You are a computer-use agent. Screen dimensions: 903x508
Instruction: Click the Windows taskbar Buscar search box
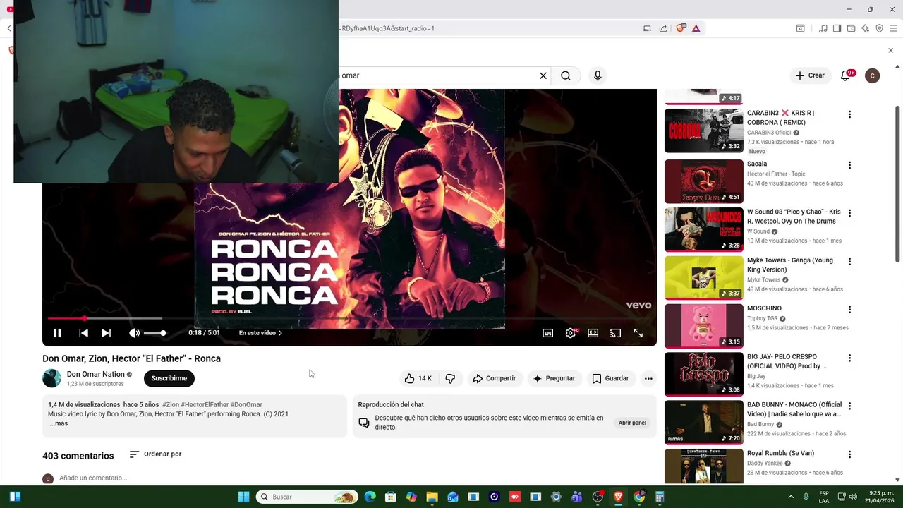[x=307, y=497]
